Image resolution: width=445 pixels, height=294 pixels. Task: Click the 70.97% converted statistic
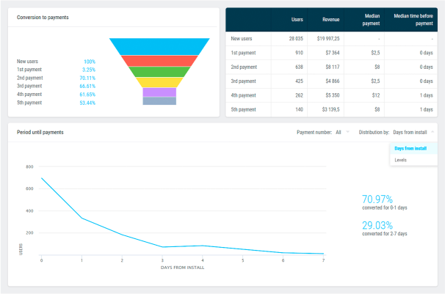pos(377,199)
